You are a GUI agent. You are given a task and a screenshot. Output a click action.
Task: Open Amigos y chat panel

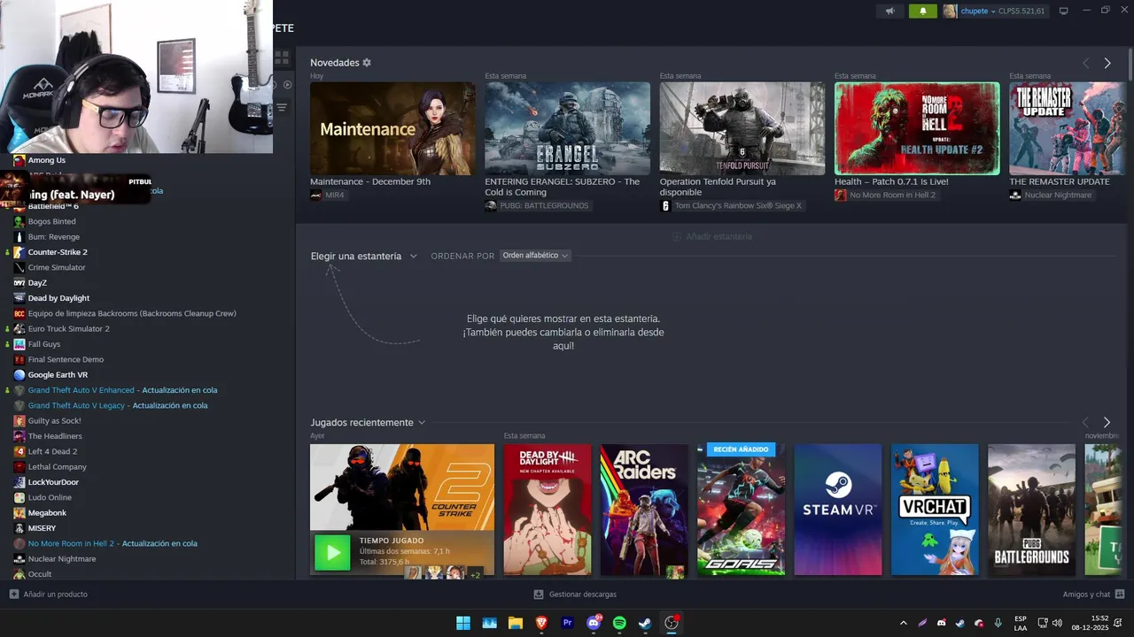pos(1093,595)
